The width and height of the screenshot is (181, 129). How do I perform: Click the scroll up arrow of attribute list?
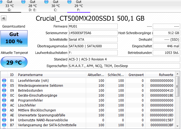pos(177,74)
